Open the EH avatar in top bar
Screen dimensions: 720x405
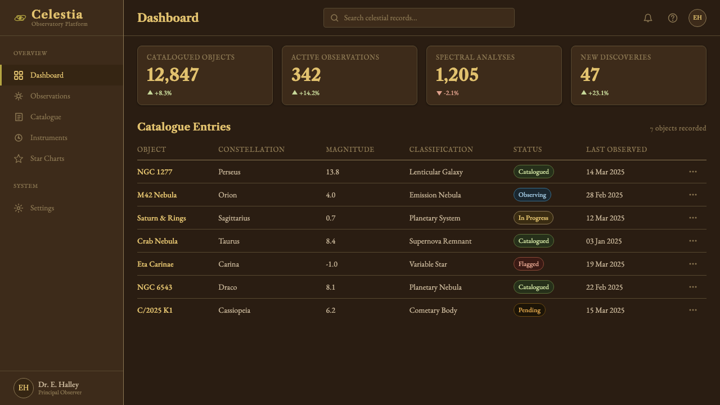(x=697, y=18)
